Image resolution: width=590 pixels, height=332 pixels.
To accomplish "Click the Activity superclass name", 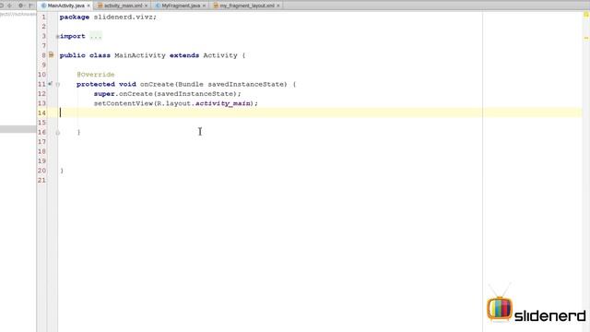I will point(220,55).
